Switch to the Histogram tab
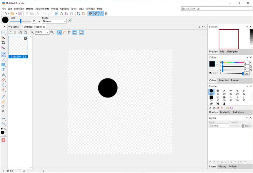Screen dimensions: 253x173 232,51
